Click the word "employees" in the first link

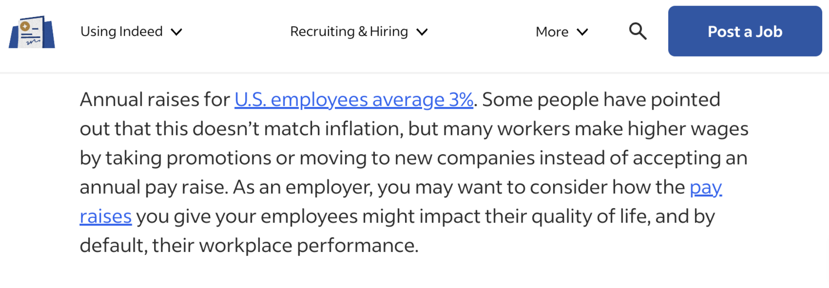tap(319, 100)
